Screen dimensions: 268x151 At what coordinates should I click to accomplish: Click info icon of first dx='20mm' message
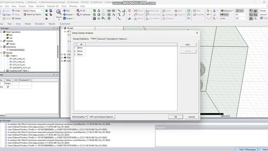point(6,124)
